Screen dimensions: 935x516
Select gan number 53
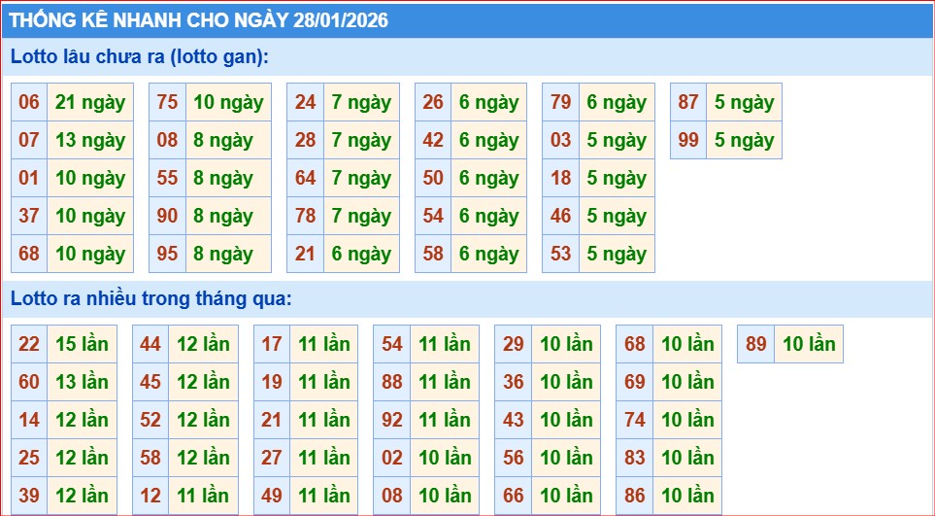pyautogui.click(x=560, y=255)
